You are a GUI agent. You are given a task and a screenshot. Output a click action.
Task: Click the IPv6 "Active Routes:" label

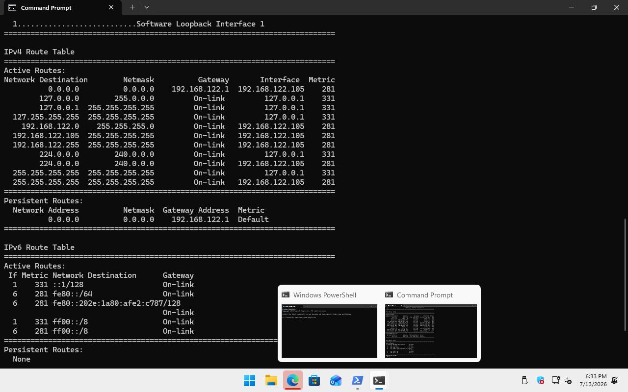[x=35, y=266]
